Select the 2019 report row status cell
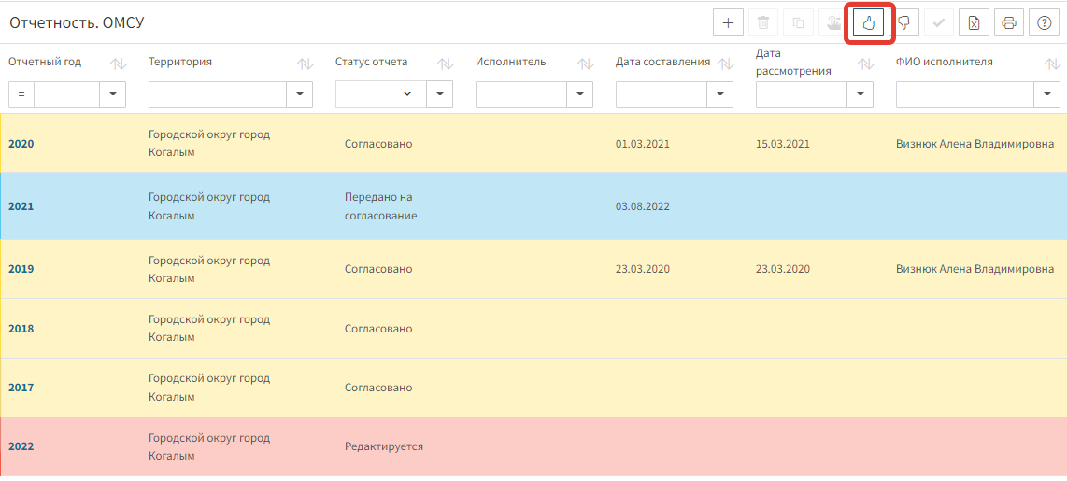 (x=378, y=269)
